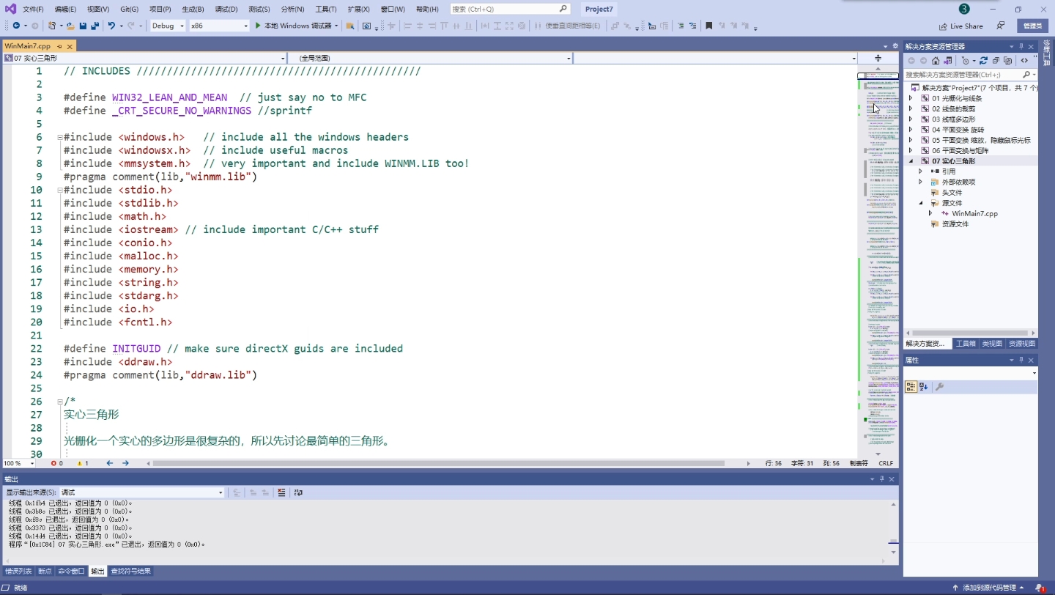Open the Debug configuration dropdown

click(x=168, y=26)
